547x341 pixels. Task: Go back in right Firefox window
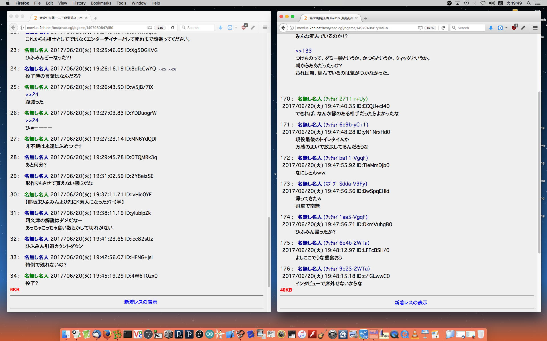283,28
